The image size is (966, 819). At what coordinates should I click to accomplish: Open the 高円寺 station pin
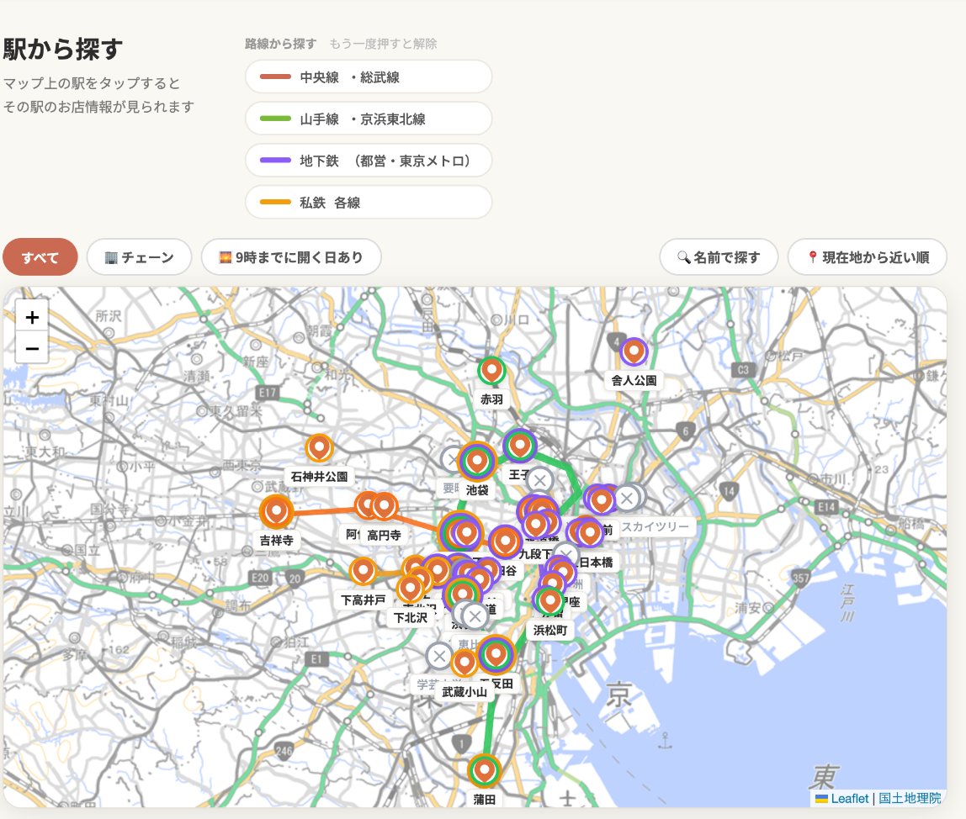385,507
